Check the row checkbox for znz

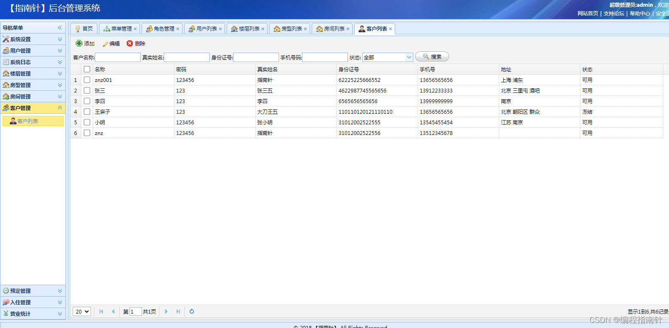(87, 133)
